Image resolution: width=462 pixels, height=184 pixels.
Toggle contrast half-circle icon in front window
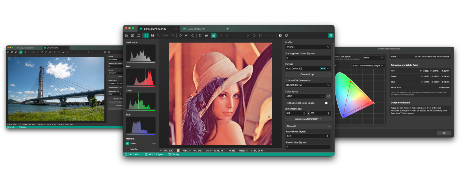tap(280, 36)
